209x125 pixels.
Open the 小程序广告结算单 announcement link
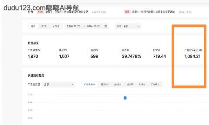tap(67, 12)
